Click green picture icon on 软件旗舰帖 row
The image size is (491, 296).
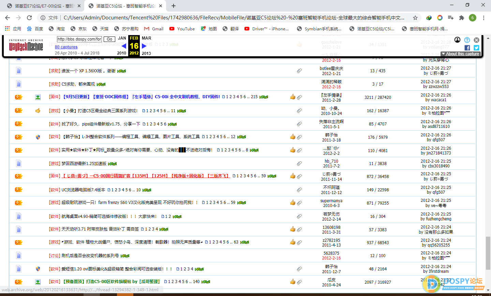pyautogui.click(x=38, y=282)
